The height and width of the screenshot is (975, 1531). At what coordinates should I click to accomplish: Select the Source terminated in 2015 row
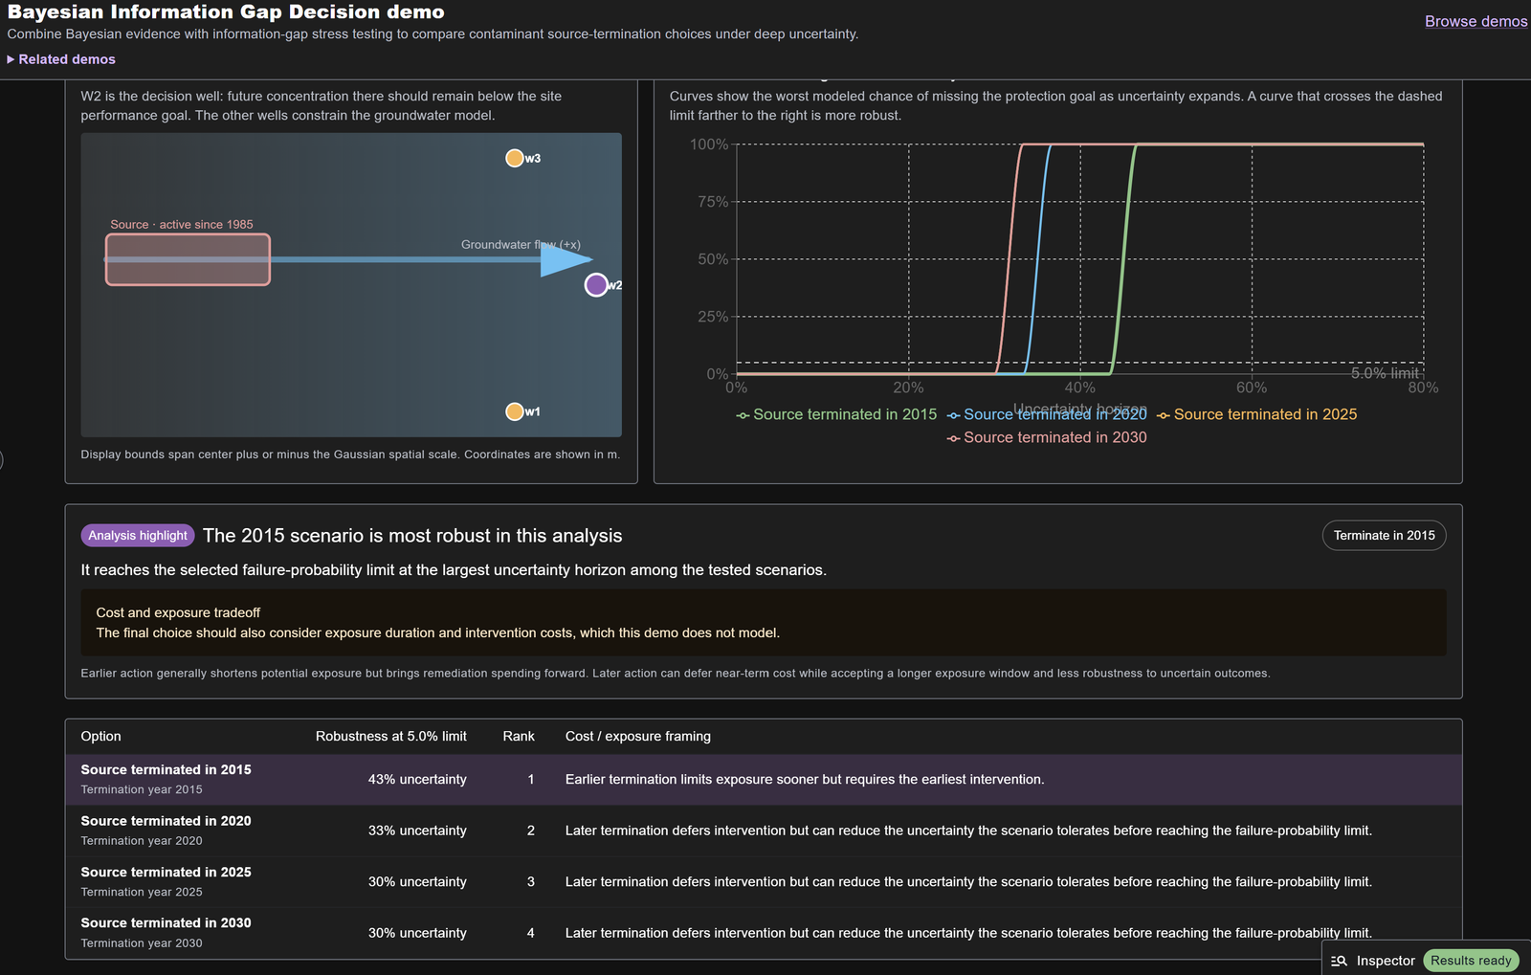[x=764, y=780]
